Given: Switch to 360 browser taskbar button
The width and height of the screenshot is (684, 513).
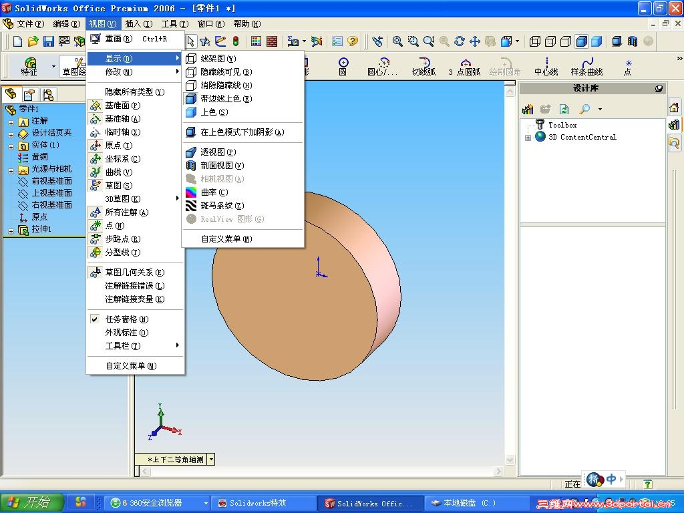Looking at the screenshot, I should tap(158, 503).
